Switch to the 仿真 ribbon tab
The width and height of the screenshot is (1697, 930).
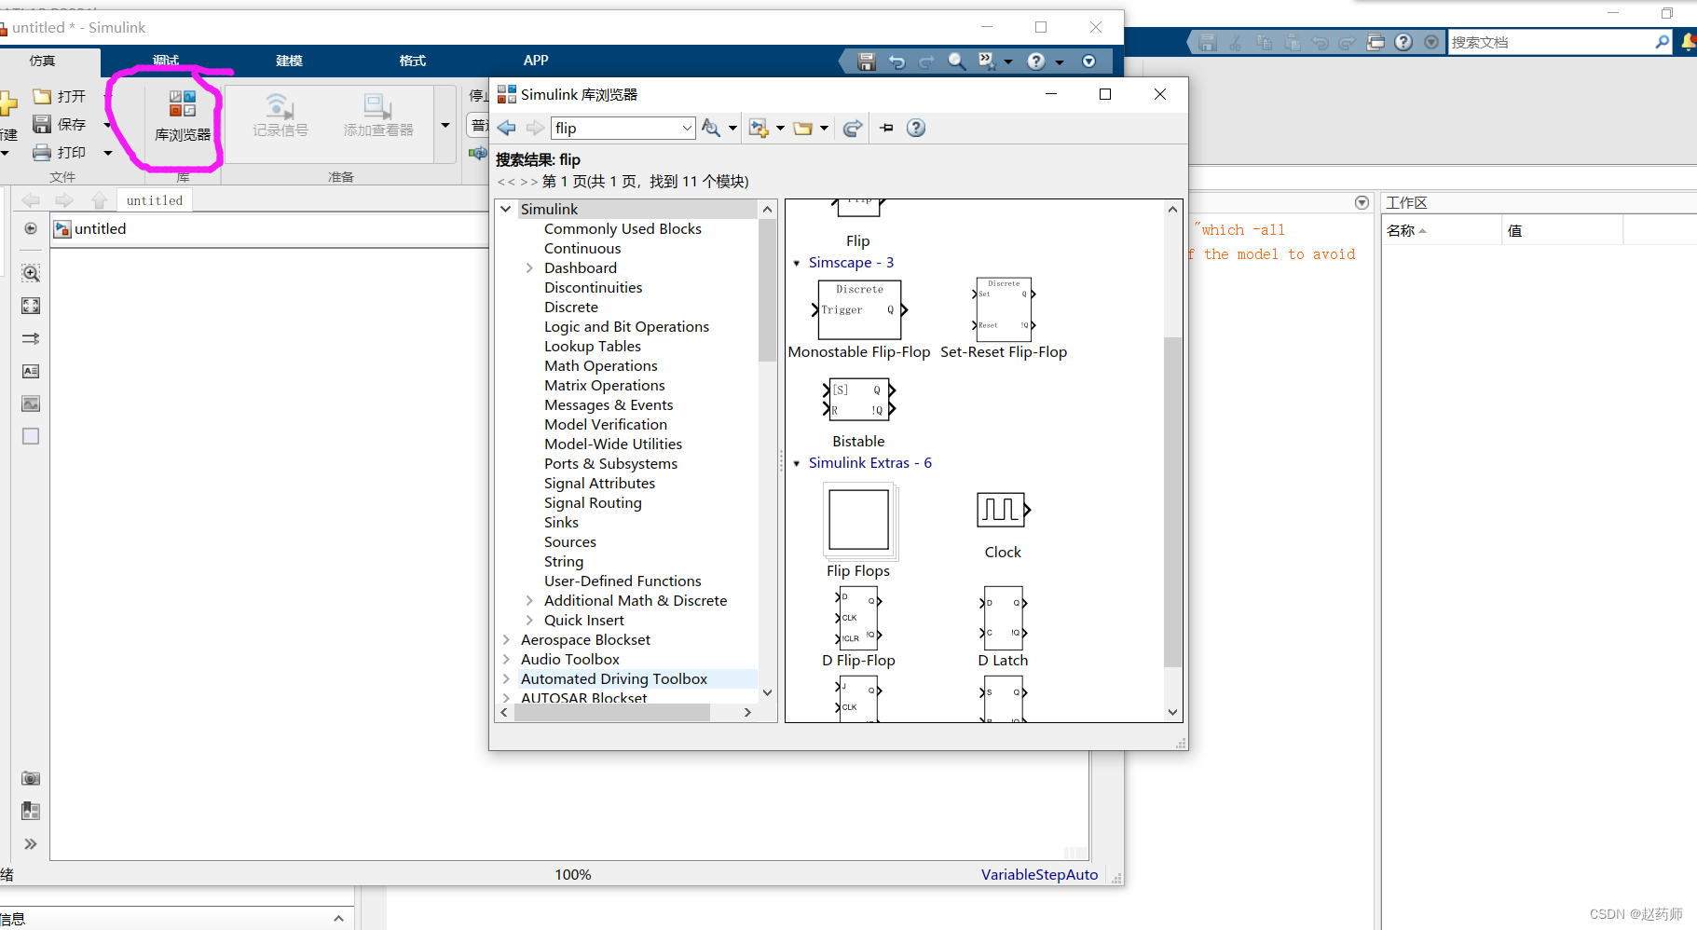(43, 61)
